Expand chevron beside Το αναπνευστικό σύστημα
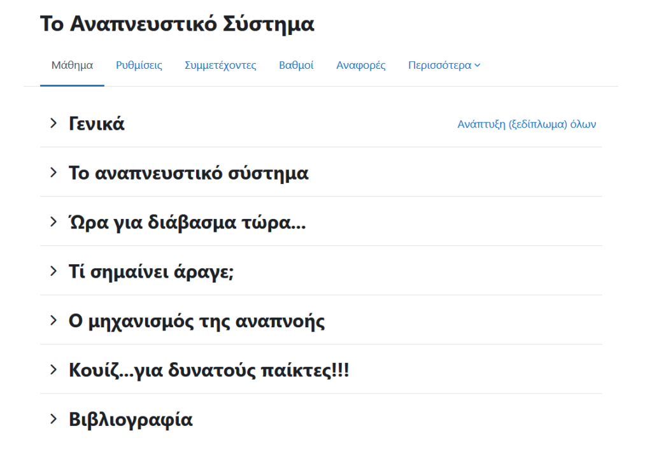Viewport: 652px width, 454px height. coord(53,173)
